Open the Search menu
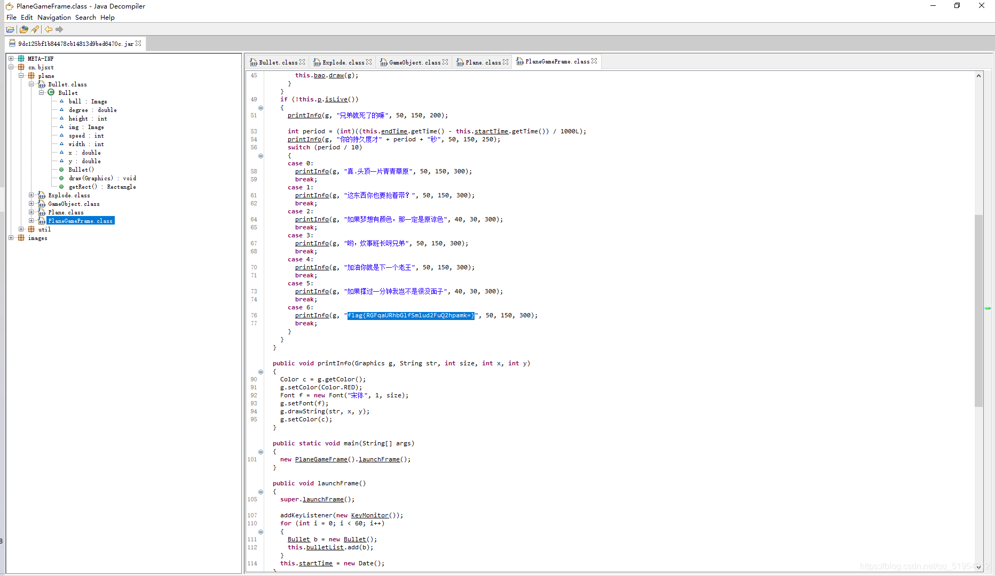The height and width of the screenshot is (576, 995). pyautogui.click(x=85, y=18)
